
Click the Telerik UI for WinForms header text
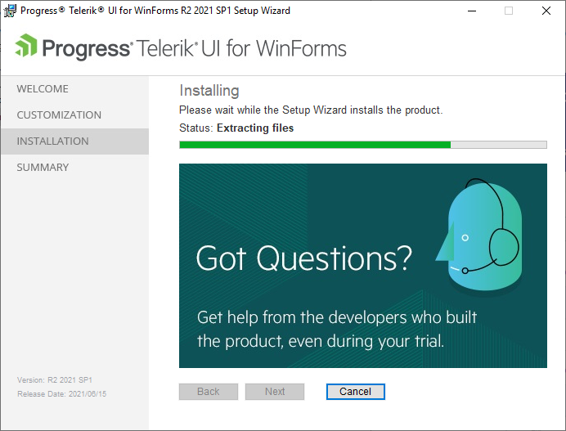(241, 49)
